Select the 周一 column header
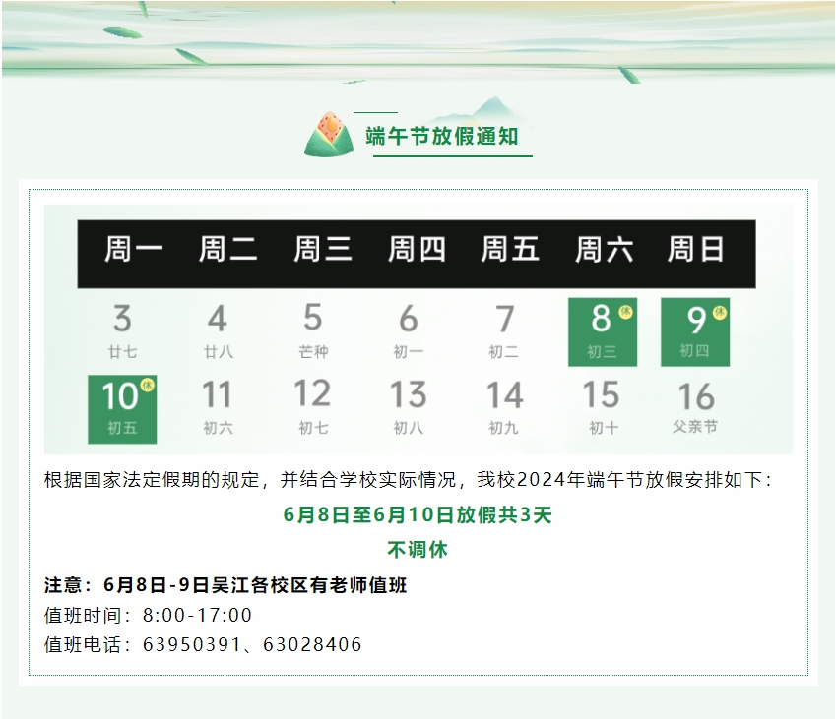836x719 pixels. 133,249
